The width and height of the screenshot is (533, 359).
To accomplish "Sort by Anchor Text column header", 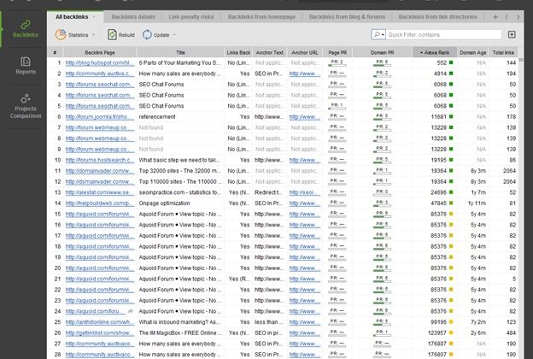I will (270, 52).
